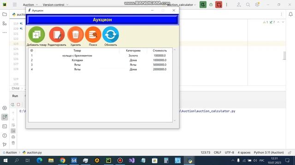Go to next highlighted error arrow
Viewport: 295px width, 165px height.
(x=283, y=22)
